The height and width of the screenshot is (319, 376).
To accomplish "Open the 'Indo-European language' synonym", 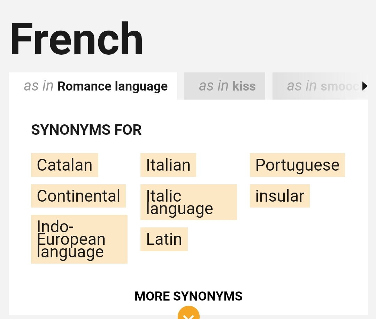I will pos(79,239).
